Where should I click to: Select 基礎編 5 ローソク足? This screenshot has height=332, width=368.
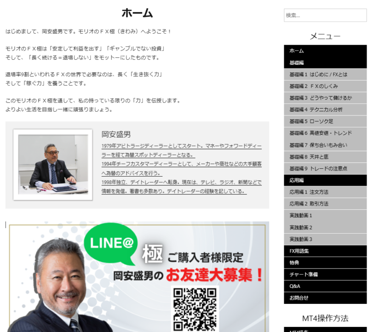pos(325,121)
